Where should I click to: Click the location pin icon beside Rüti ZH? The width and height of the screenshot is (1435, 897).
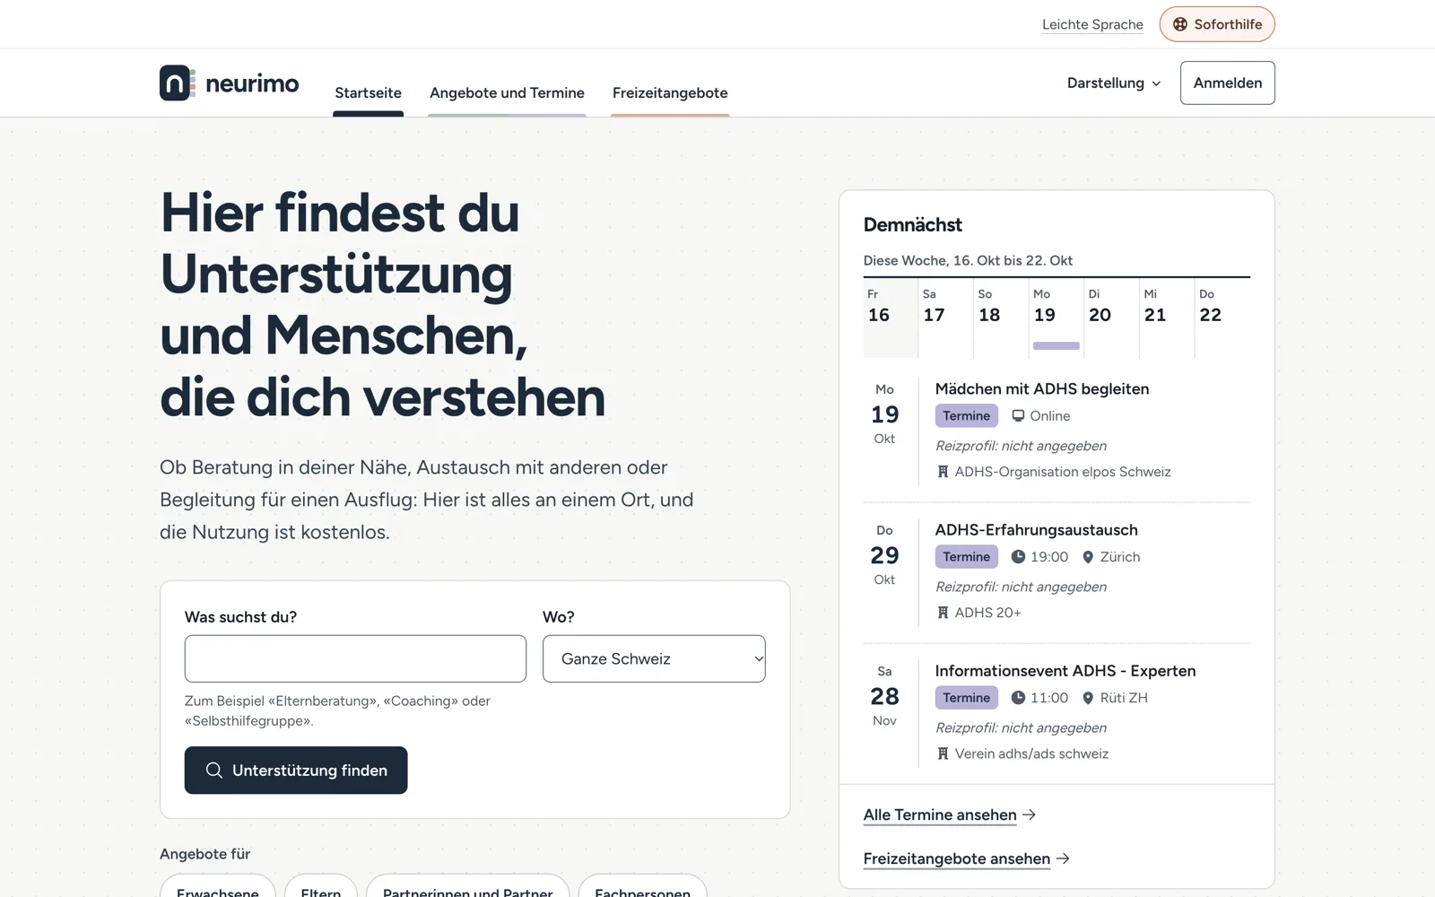click(1088, 698)
